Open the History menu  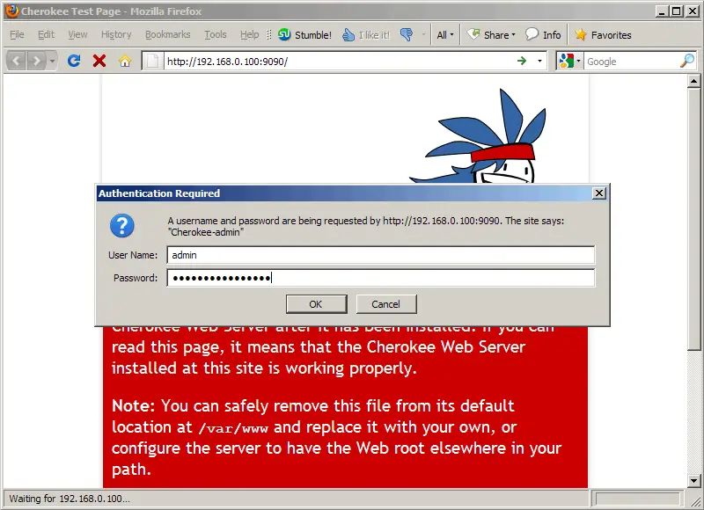tap(116, 34)
